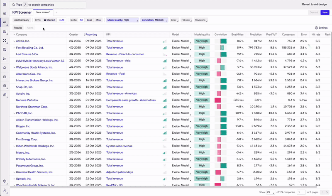332x196 pixels.
Task: Add a new screen tab with plus
Action: click(x=56, y=12)
